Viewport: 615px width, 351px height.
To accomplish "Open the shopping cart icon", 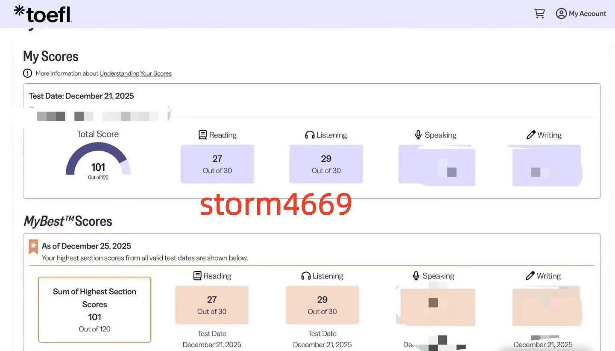I will [x=539, y=14].
